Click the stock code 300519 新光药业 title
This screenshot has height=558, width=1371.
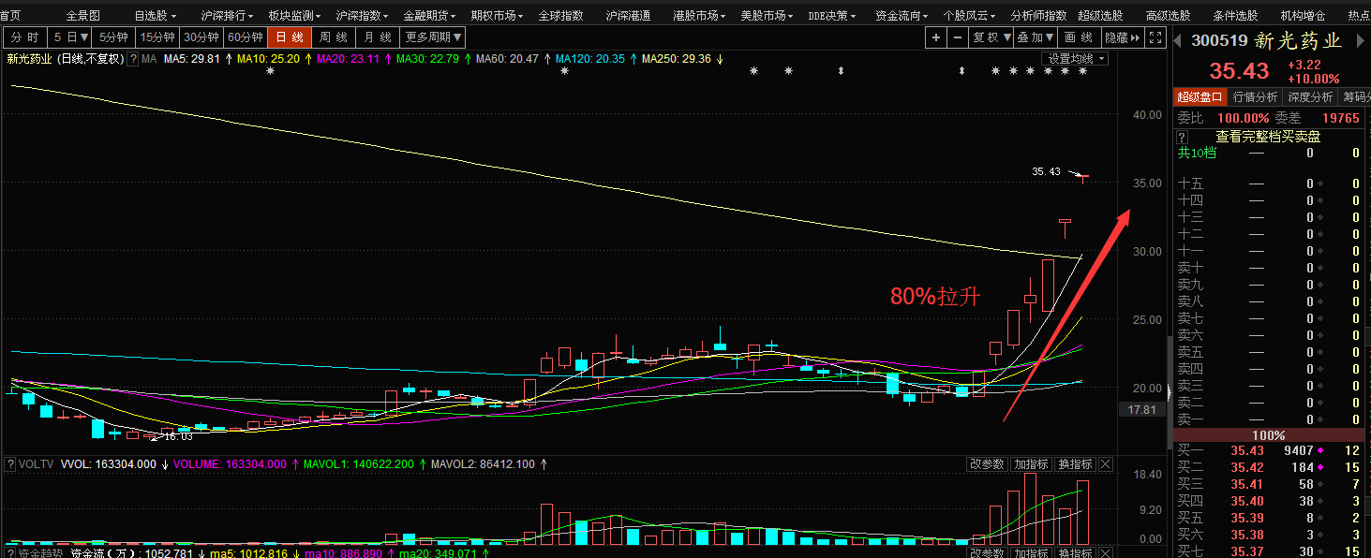[1266, 40]
